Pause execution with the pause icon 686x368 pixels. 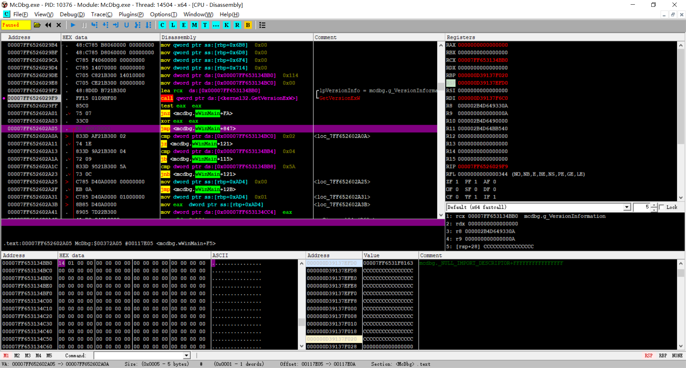click(84, 25)
